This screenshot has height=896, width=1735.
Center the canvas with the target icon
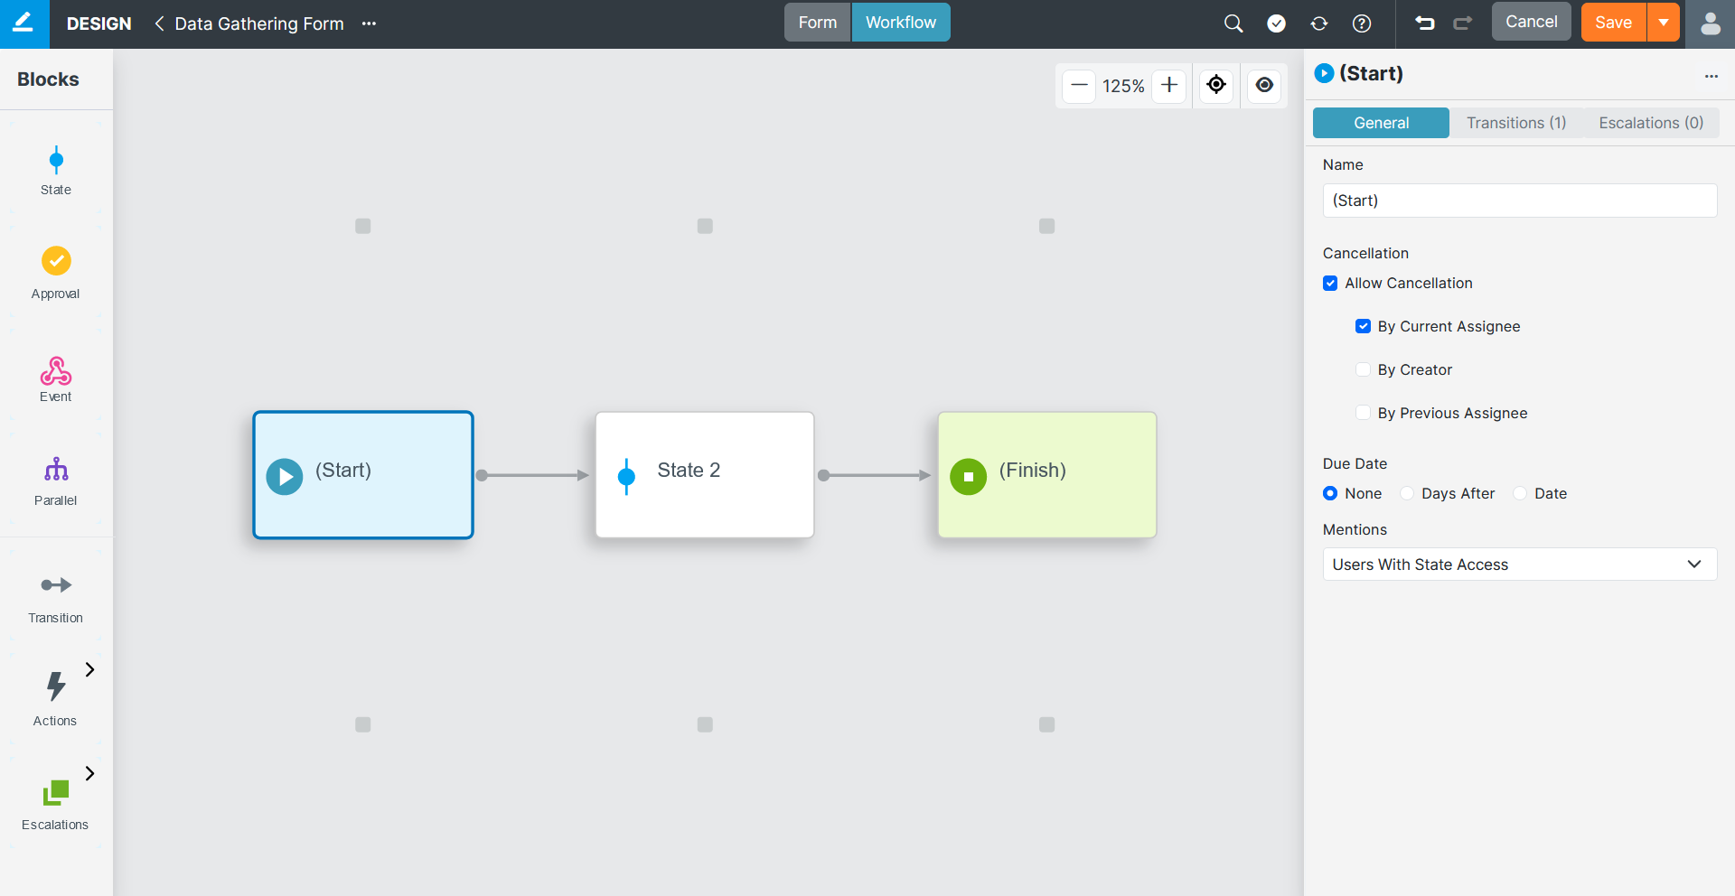(x=1216, y=85)
